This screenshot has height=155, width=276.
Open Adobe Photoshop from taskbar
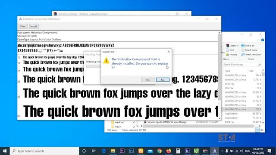(x=131, y=151)
